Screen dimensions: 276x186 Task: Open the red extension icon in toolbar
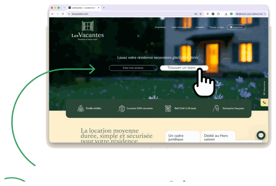208,14
